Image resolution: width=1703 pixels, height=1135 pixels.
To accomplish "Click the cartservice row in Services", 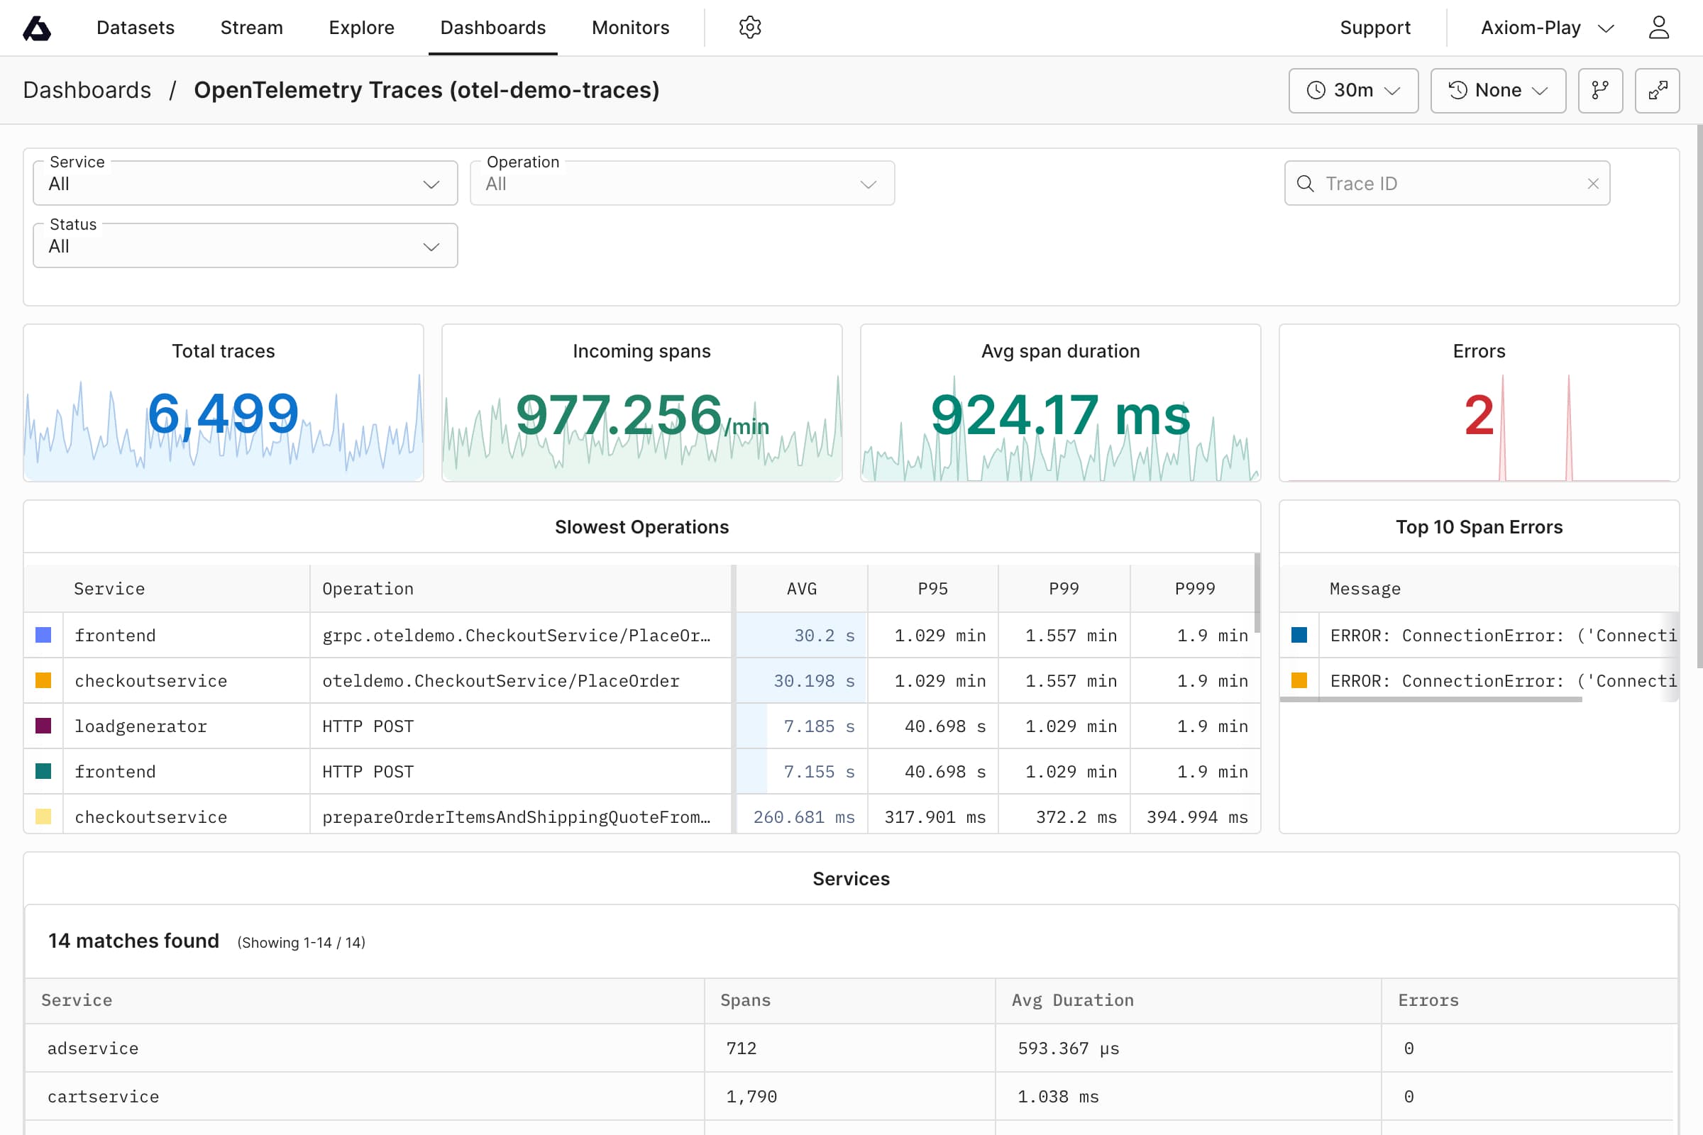I will click(x=851, y=1097).
